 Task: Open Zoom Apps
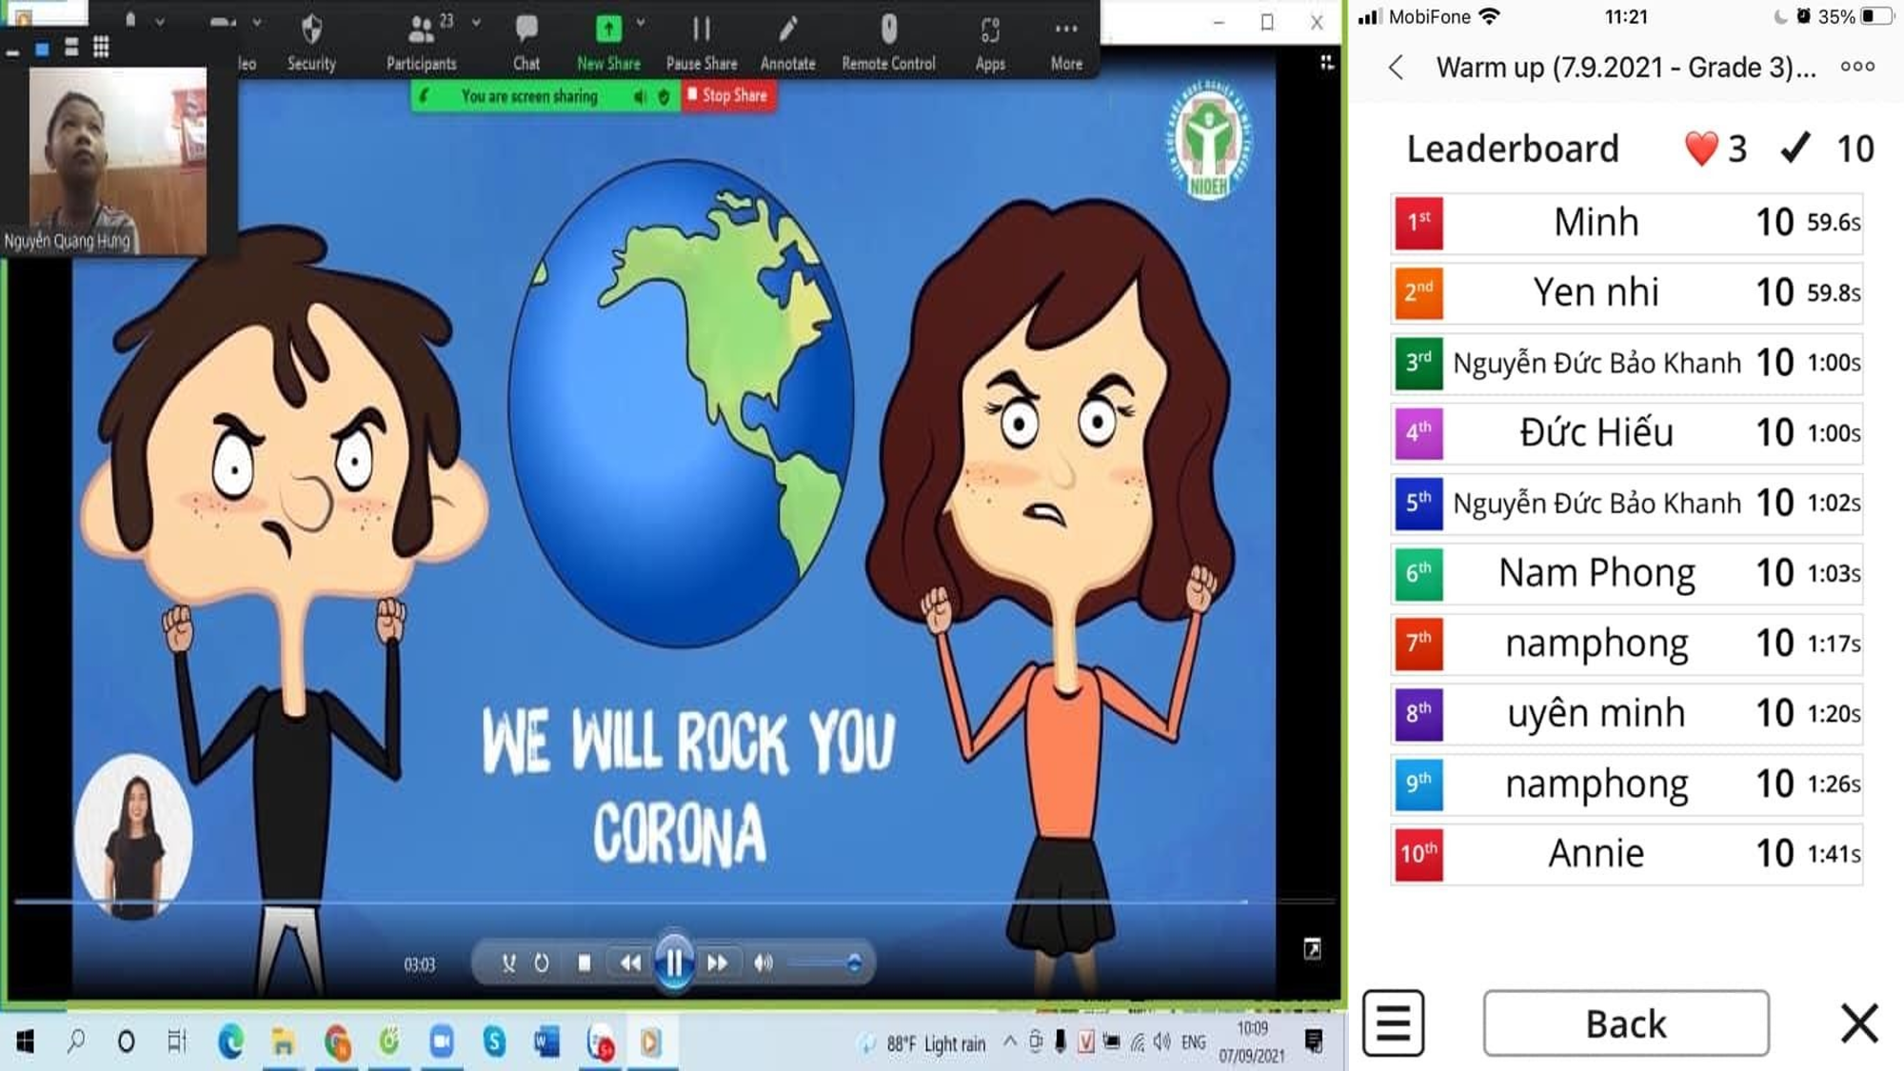(990, 42)
